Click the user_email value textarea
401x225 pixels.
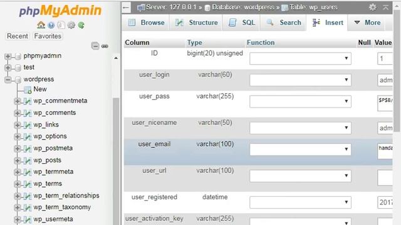tap(385, 151)
